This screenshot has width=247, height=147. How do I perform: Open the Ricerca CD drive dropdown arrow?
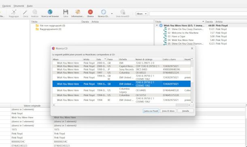112,14
